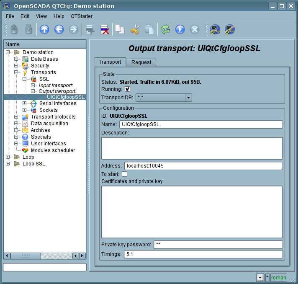Screen dimensions: 298x284
Task: Click the Delete item toolbar icon
Action: click(105, 29)
